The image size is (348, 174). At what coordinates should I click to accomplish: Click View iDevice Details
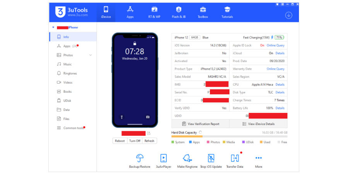pyautogui.click(x=258, y=124)
